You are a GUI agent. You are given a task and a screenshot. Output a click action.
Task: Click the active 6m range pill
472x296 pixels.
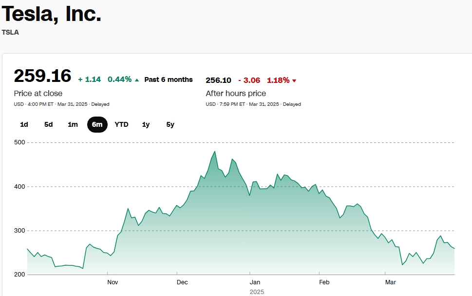(x=97, y=124)
